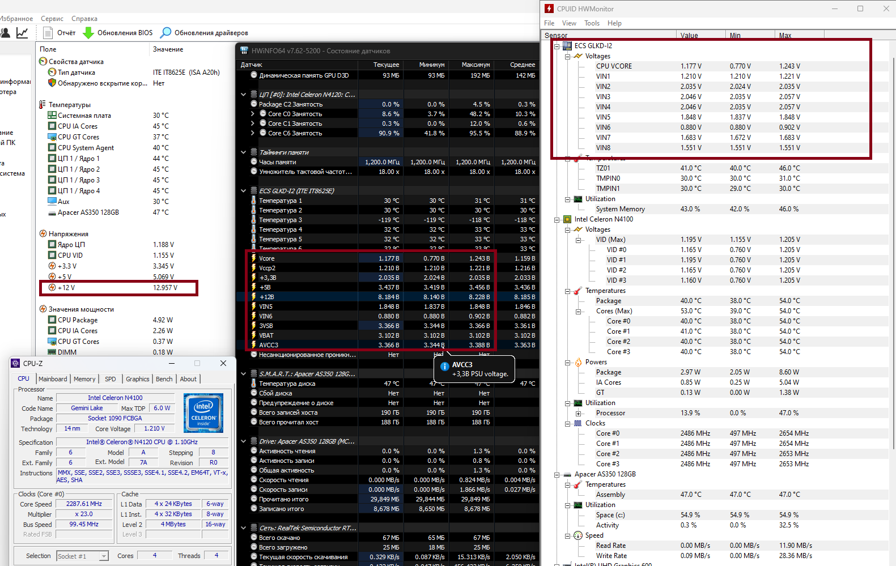Open the View menu in HWMonitor

(x=569, y=23)
